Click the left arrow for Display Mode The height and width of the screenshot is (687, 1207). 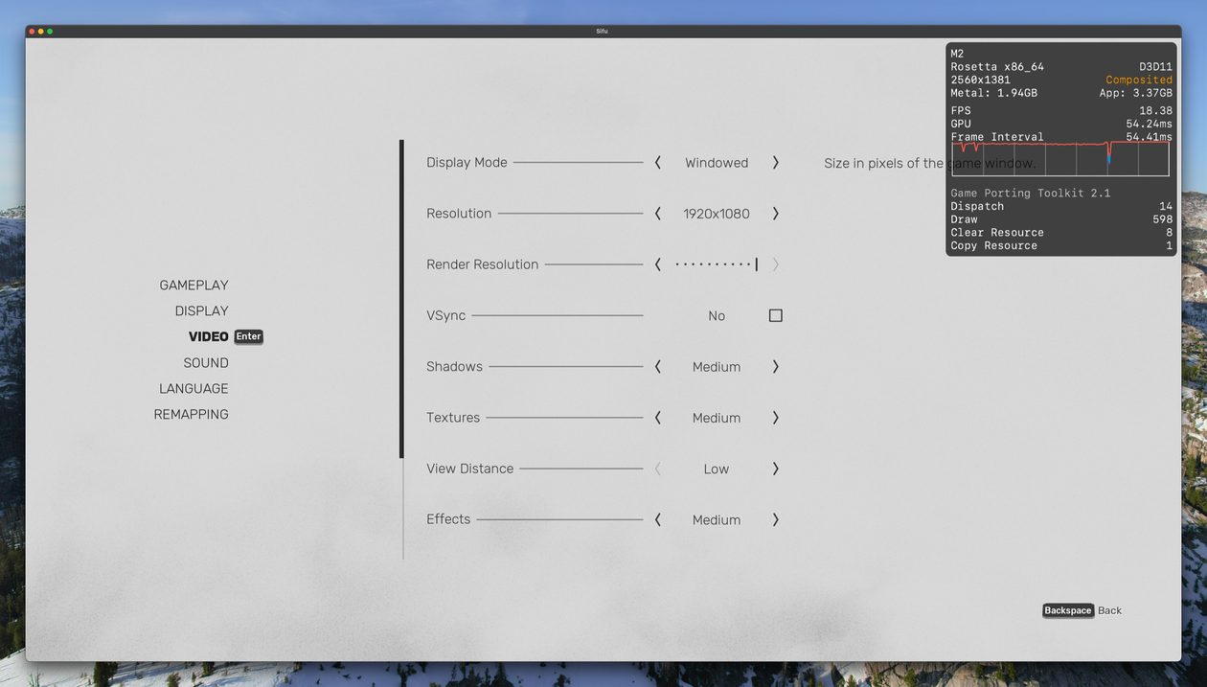pos(658,163)
